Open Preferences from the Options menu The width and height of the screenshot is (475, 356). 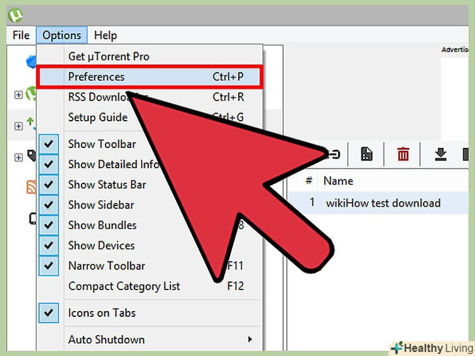click(x=149, y=76)
